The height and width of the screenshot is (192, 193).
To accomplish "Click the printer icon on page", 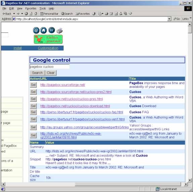I will click(60, 30).
